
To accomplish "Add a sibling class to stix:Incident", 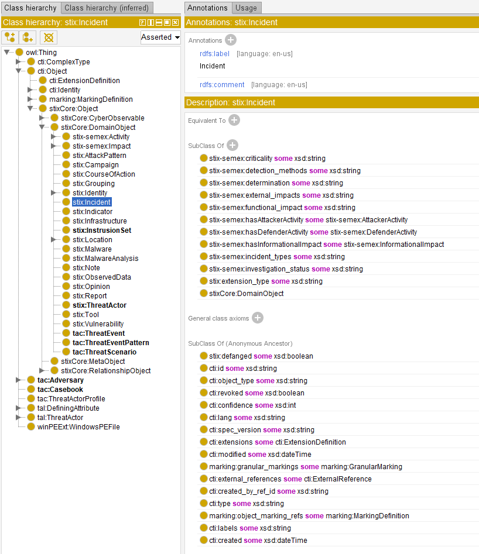I will pyautogui.click(x=26, y=37).
